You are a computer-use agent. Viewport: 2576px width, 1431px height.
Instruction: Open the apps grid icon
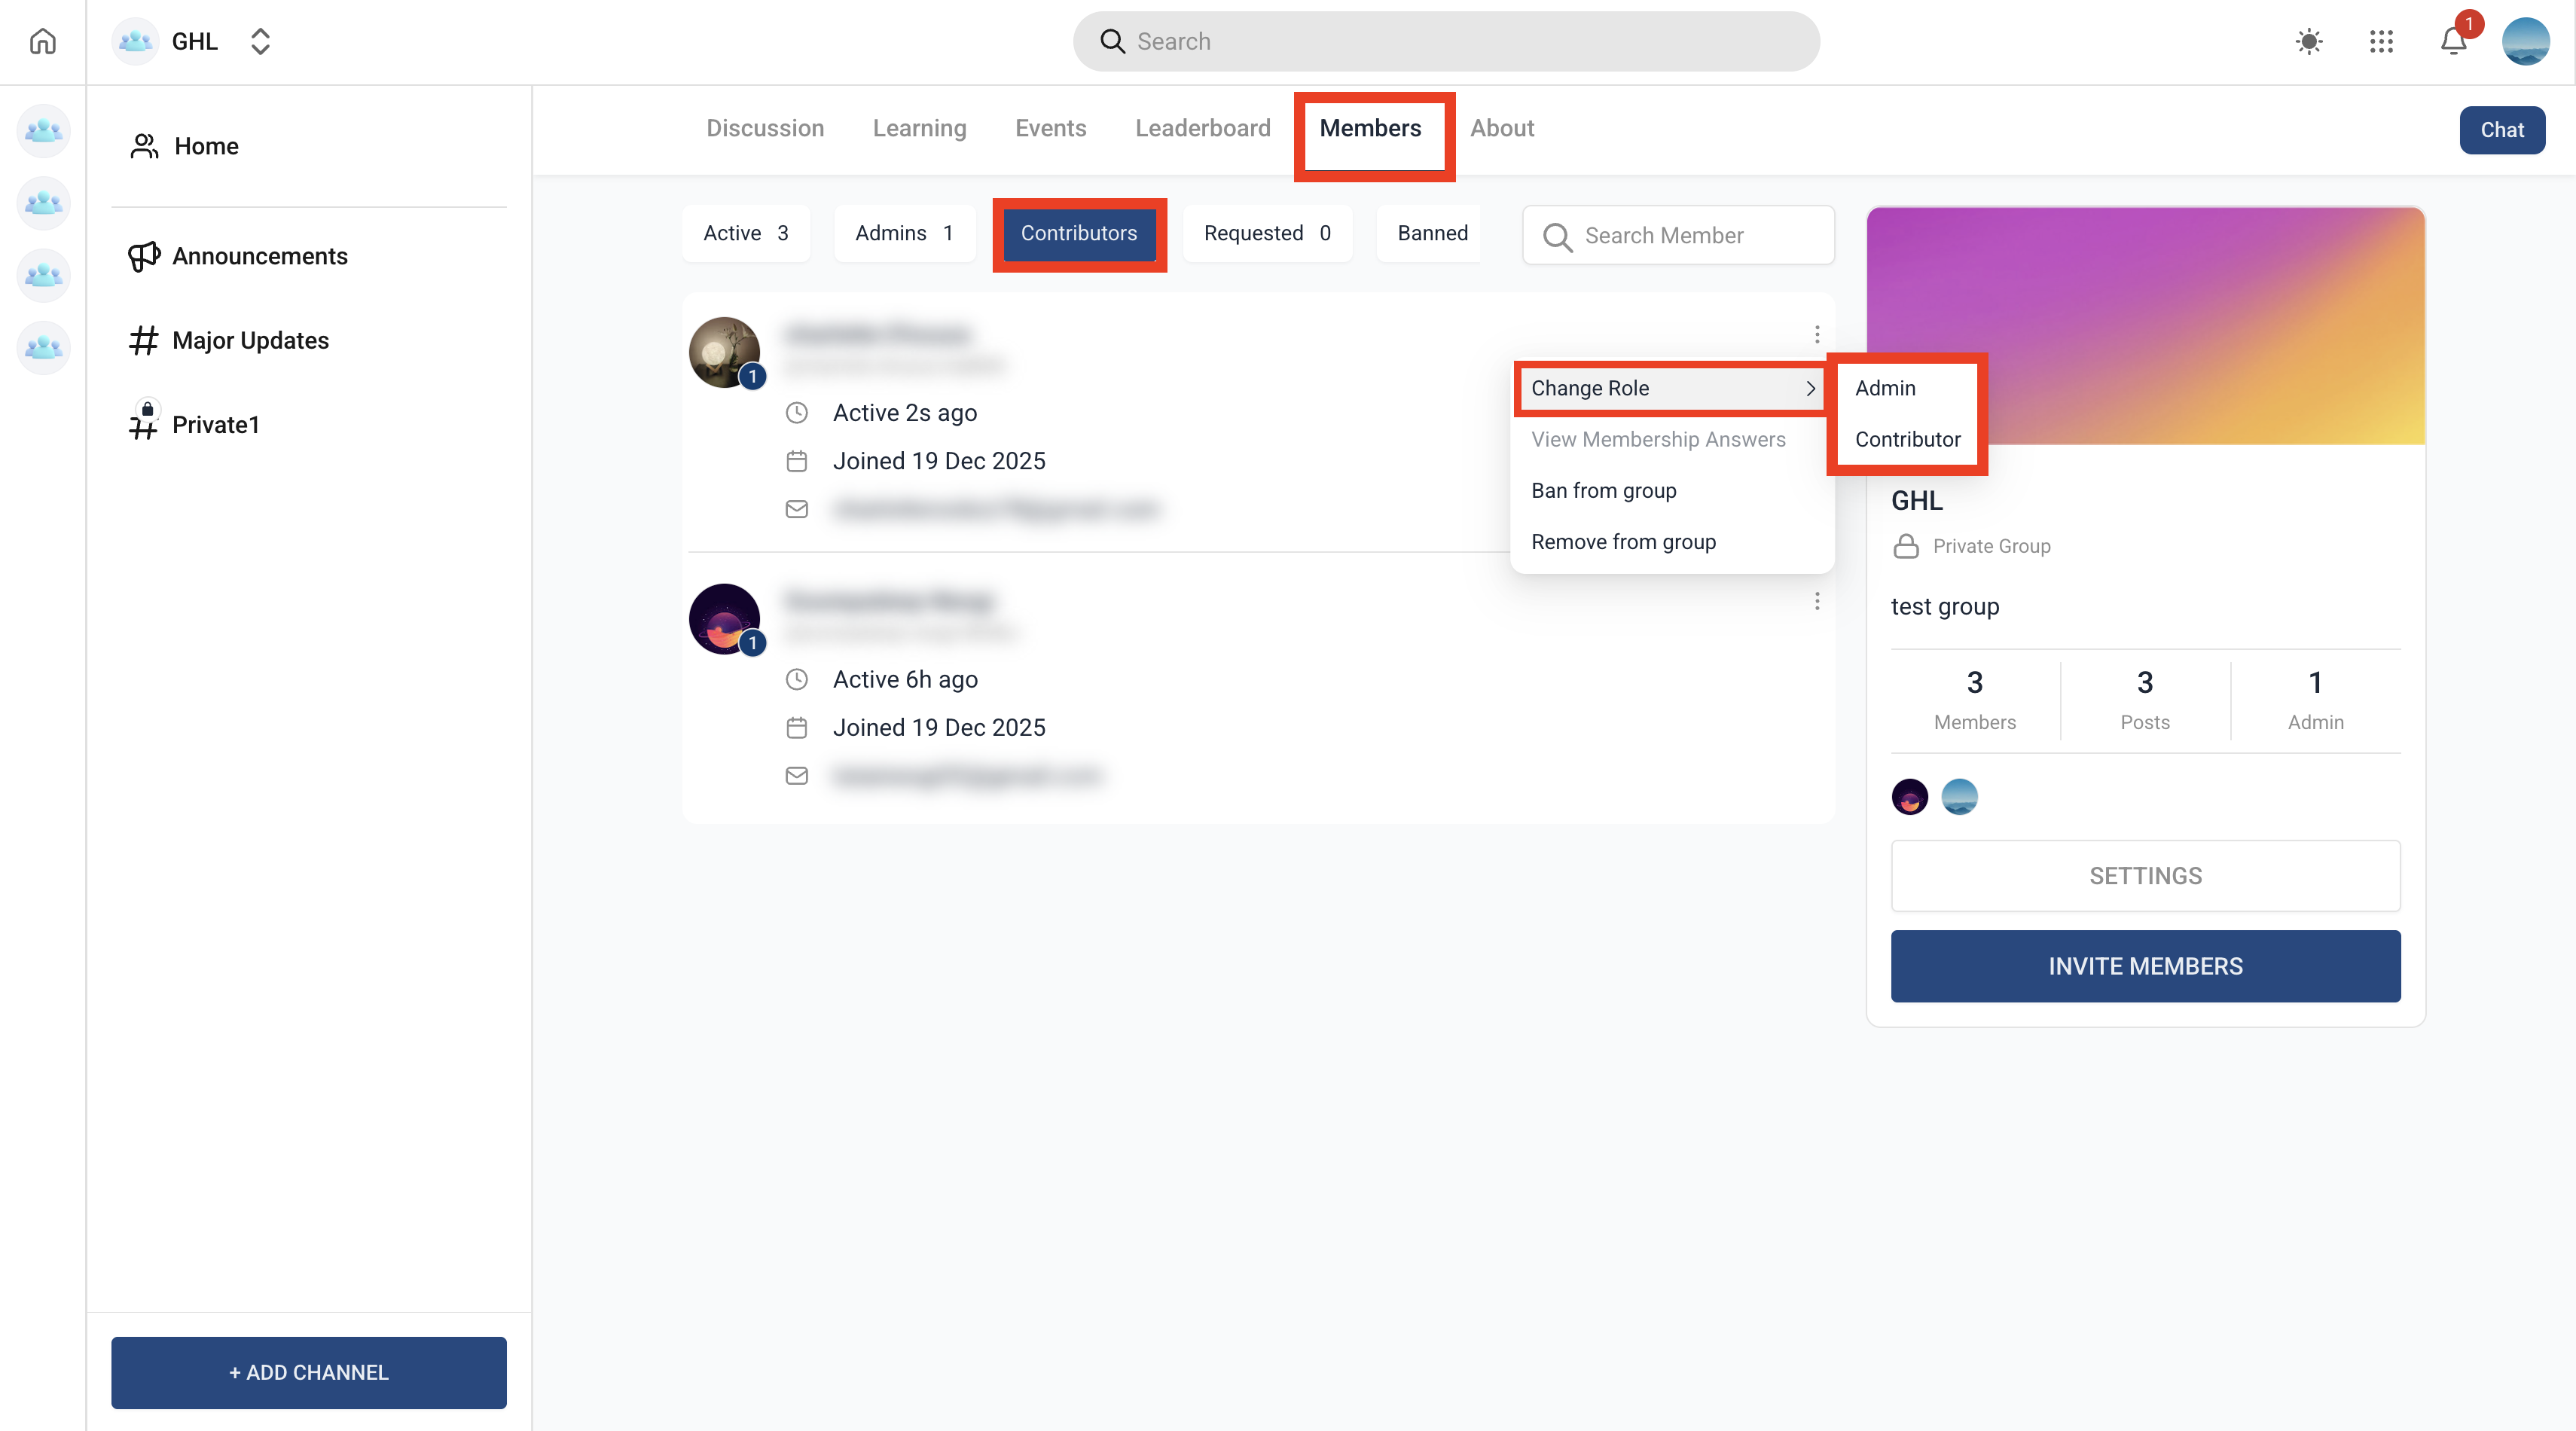[x=2381, y=41]
